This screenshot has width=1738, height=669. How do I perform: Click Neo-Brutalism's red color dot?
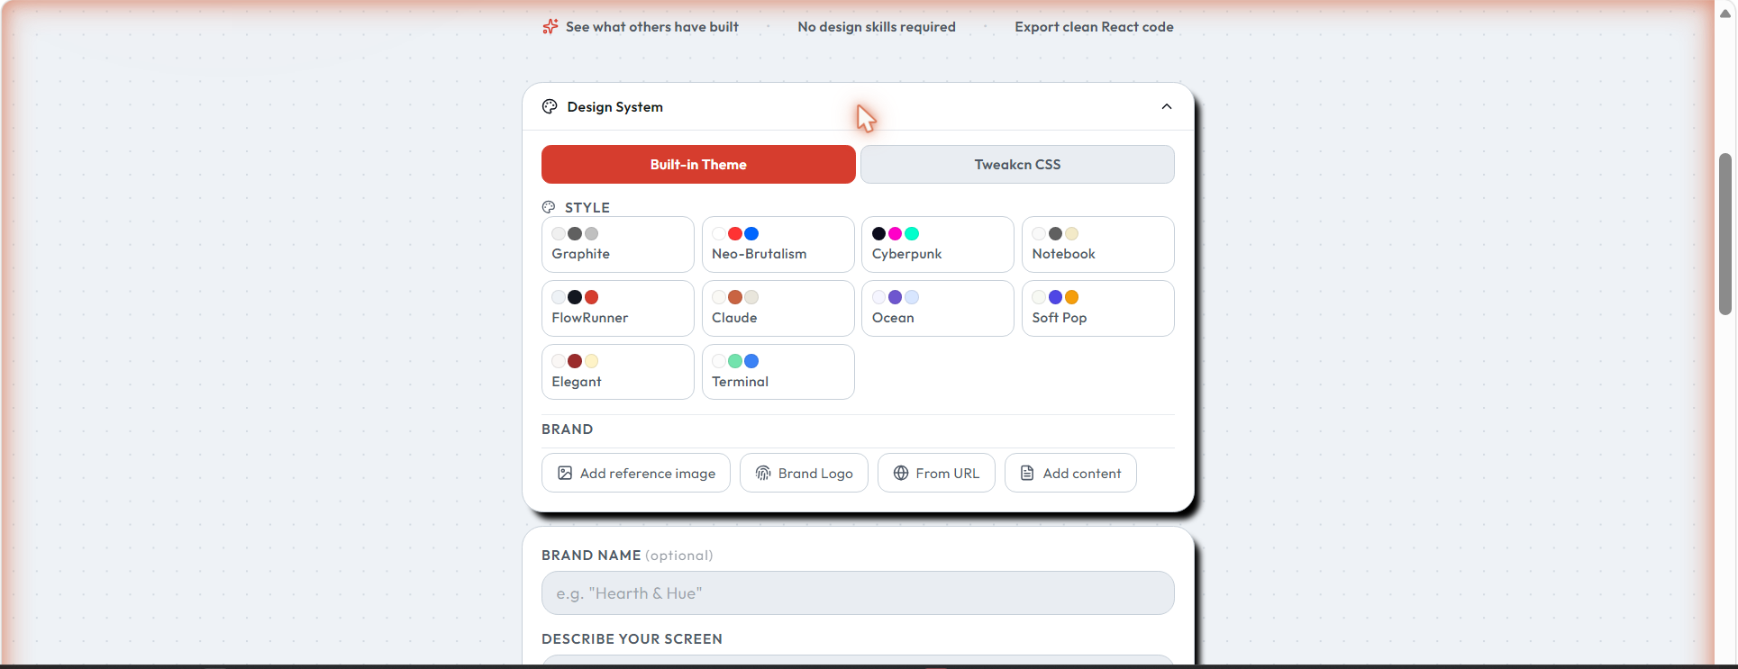[735, 233]
